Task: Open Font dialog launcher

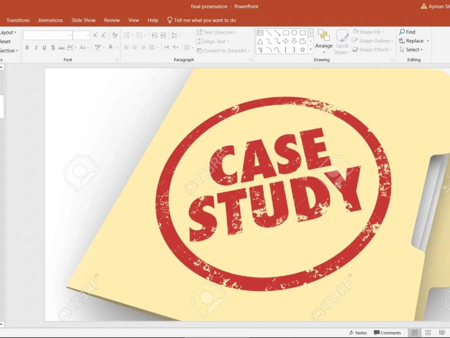Action: (x=117, y=60)
